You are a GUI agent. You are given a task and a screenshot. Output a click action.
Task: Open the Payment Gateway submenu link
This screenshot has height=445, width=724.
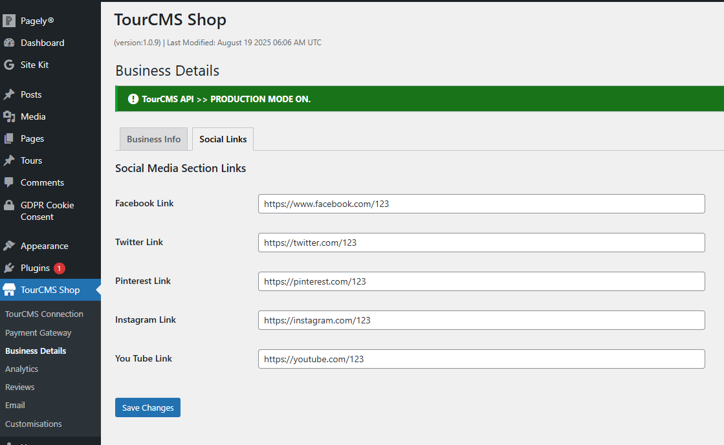tap(38, 332)
